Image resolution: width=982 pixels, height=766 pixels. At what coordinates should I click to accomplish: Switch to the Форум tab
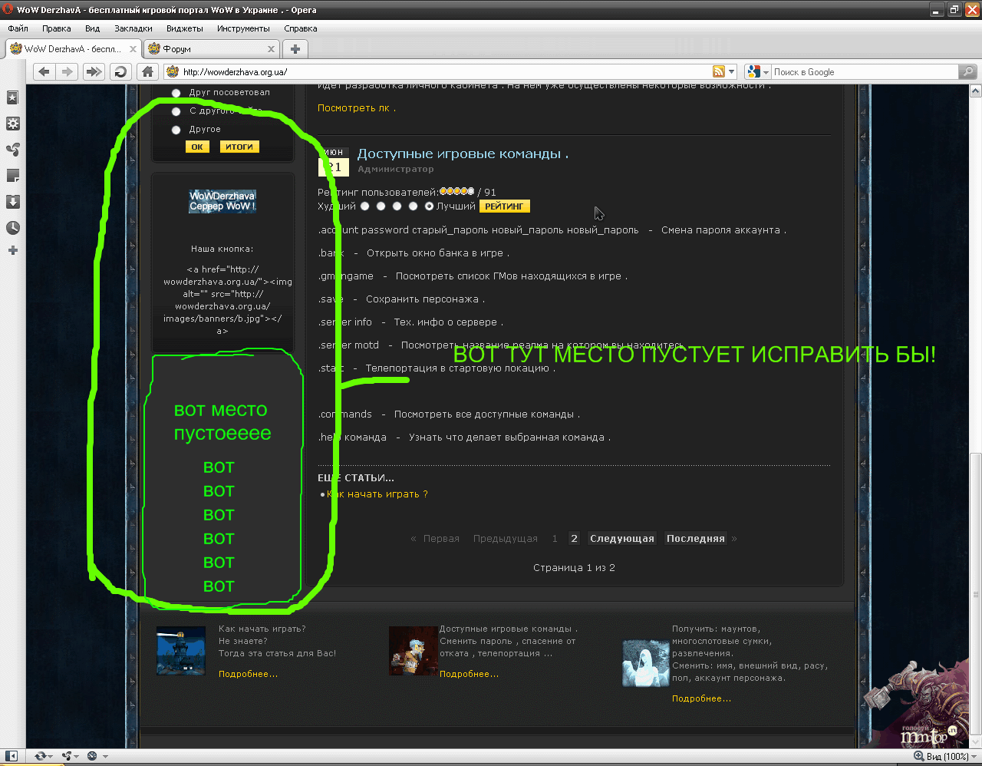[210, 49]
